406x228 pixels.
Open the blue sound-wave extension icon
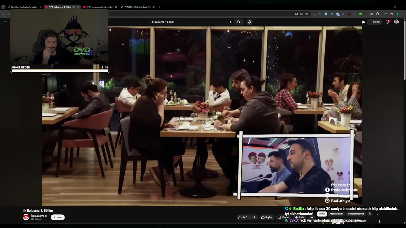coord(320,14)
